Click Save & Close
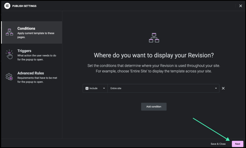Viewport: 246px width, 148px height. point(218,144)
